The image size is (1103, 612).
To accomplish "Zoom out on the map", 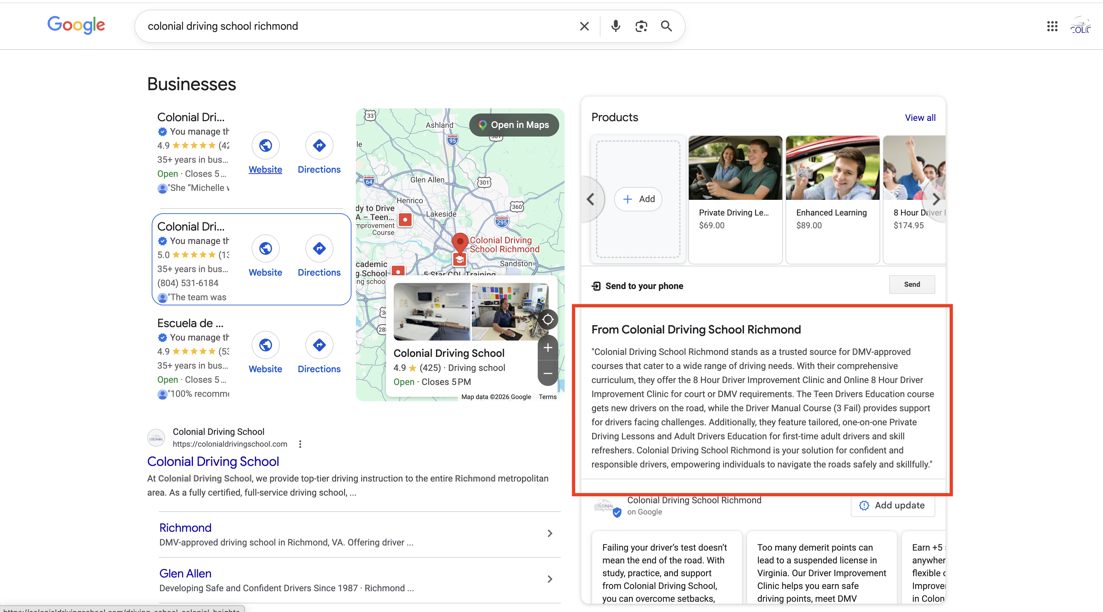I will click(548, 373).
